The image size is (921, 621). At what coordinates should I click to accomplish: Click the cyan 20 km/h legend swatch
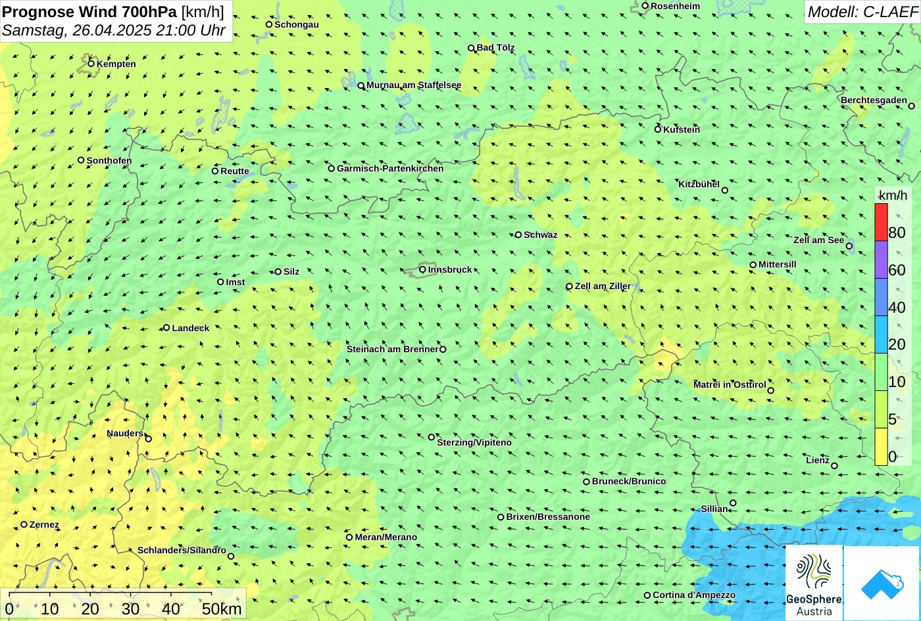pyautogui.click(x=881, y=334)
